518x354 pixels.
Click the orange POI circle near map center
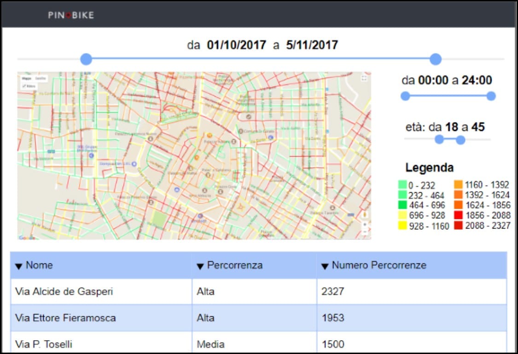pyautogui.click(x=210, y=135)
